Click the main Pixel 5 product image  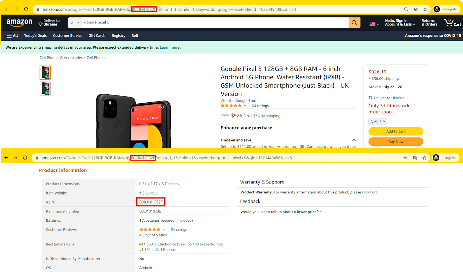pos(133,120)
